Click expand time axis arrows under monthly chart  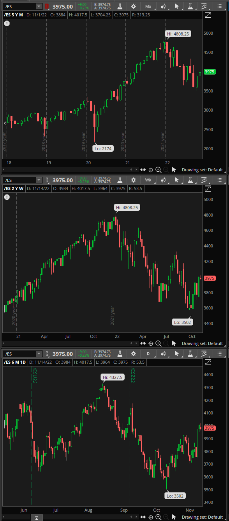pyautogui.click(x=143, y=170)
